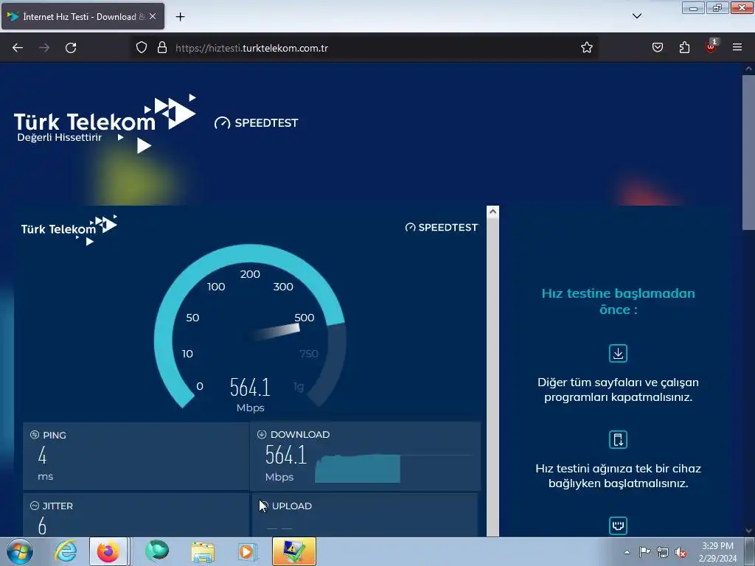Image resolution: width=755 pixels, height=566 pixels.
Task: Click 'Hız testine başlamadan önce' heading
Action: 619,301
